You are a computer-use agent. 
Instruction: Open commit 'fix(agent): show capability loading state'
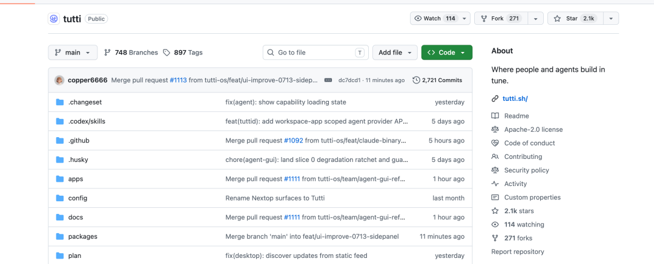pos(286,103)
